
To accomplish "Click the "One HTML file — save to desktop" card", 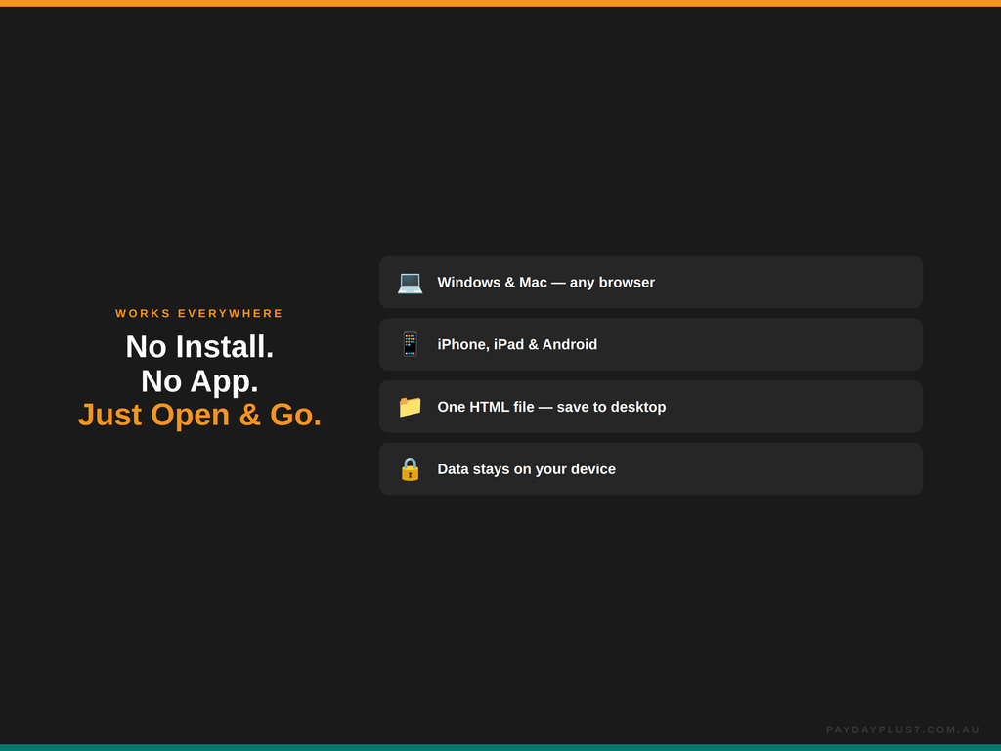I will point(651,406).
